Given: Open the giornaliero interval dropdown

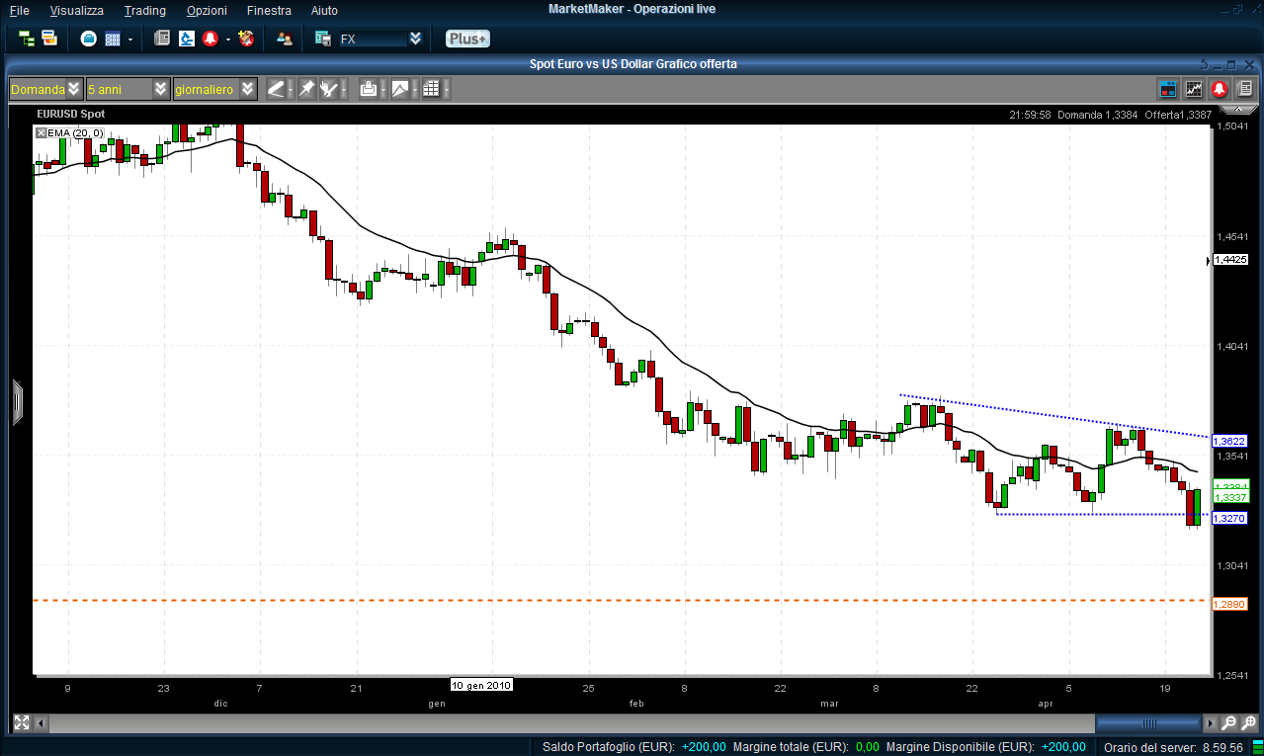Looking at the screenshot, I should [248, 89].
